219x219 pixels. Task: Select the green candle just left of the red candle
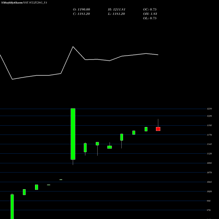coord(146,129)
